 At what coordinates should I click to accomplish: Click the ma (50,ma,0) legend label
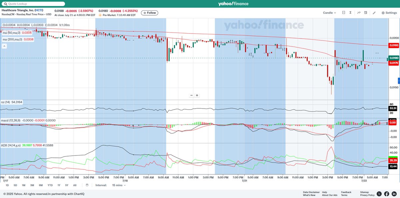pos(12,33)
